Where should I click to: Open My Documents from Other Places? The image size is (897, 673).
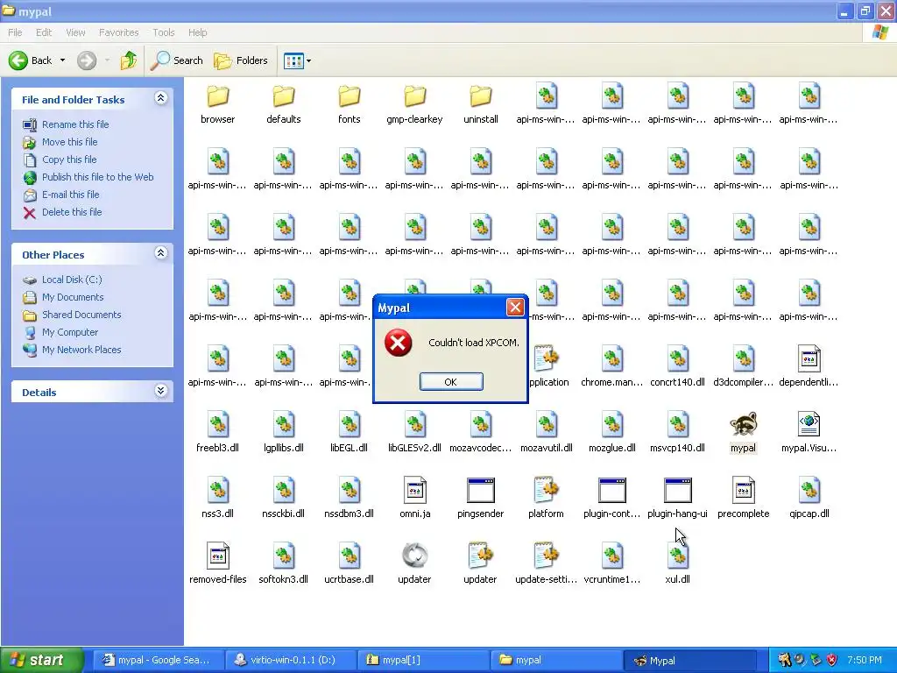pos(73,297)
